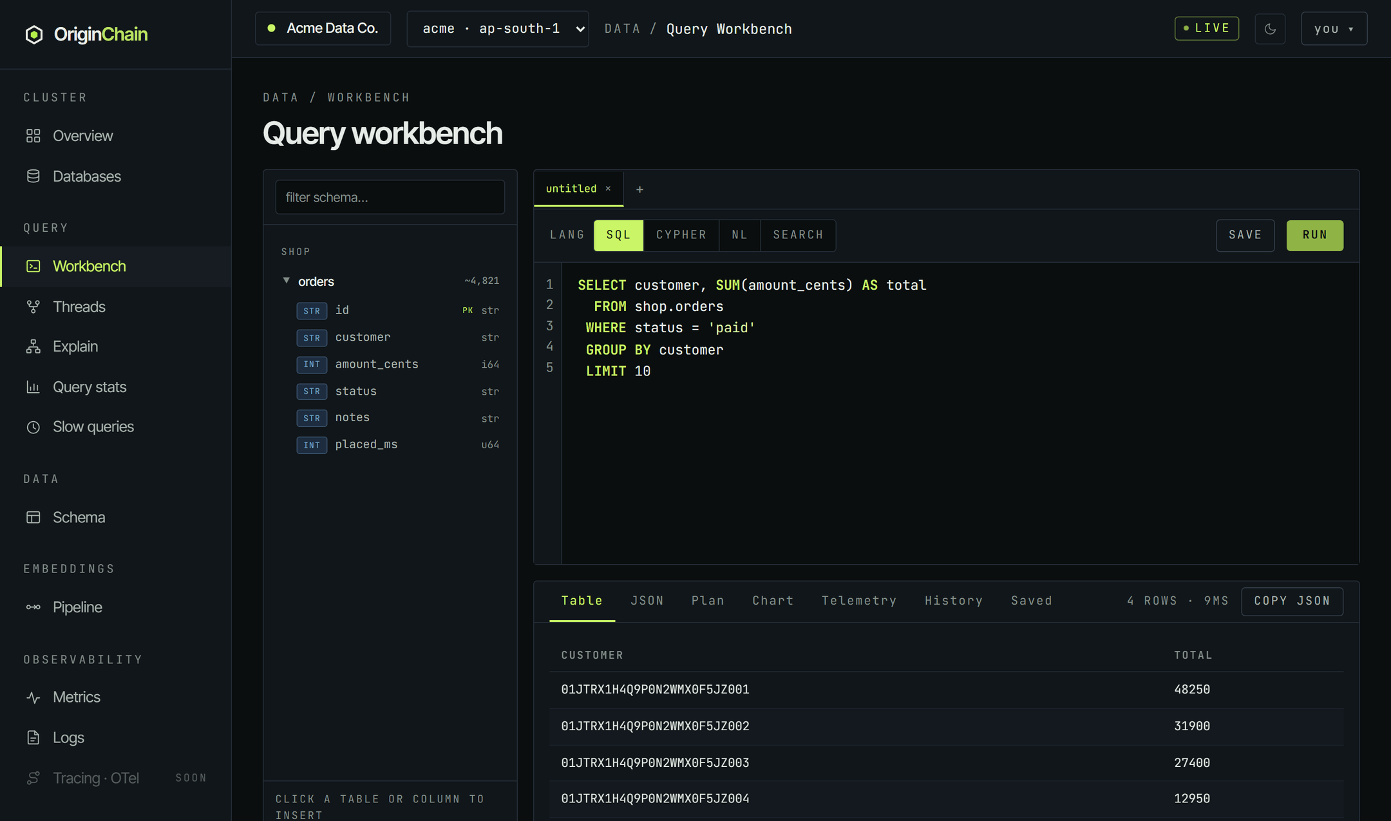Click the Slow queries clock icon
This screenshot has width=1391, height=821.
(33, 427)
